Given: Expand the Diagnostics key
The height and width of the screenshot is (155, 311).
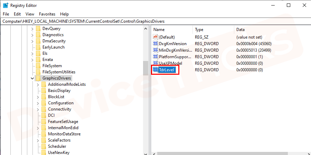Looking at the screenshot, I should [x=32, y=35].
